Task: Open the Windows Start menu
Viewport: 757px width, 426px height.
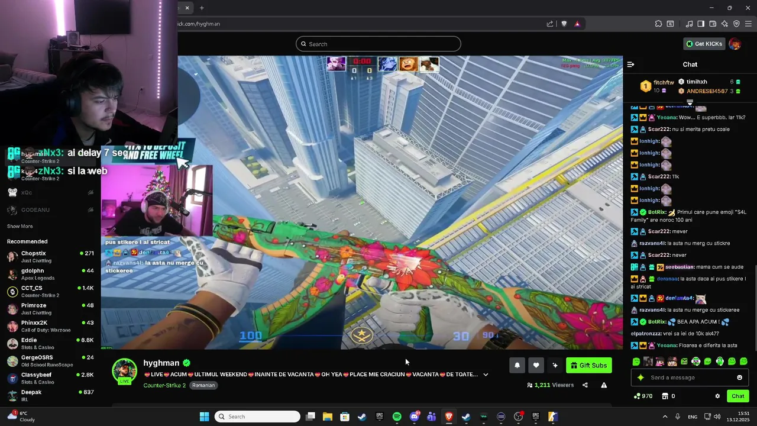Action: [x=204, y=417]
